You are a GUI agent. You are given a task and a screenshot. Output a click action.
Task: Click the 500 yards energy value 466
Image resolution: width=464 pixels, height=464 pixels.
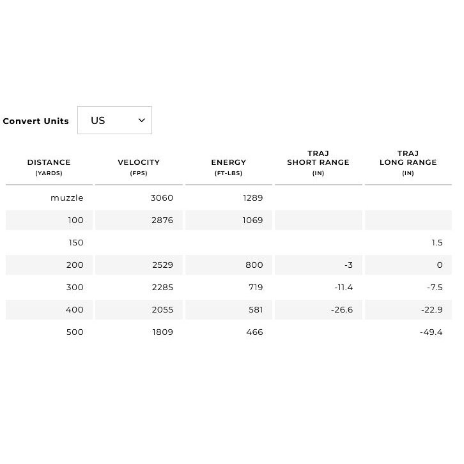(x=254, y=332)
